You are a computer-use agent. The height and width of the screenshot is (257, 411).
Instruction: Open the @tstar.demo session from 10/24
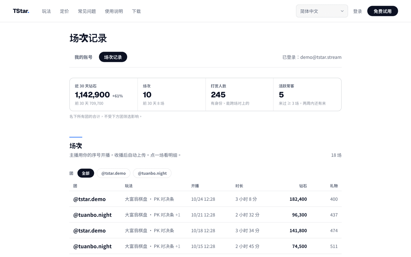pyautogui.click(x=205, y=199)
